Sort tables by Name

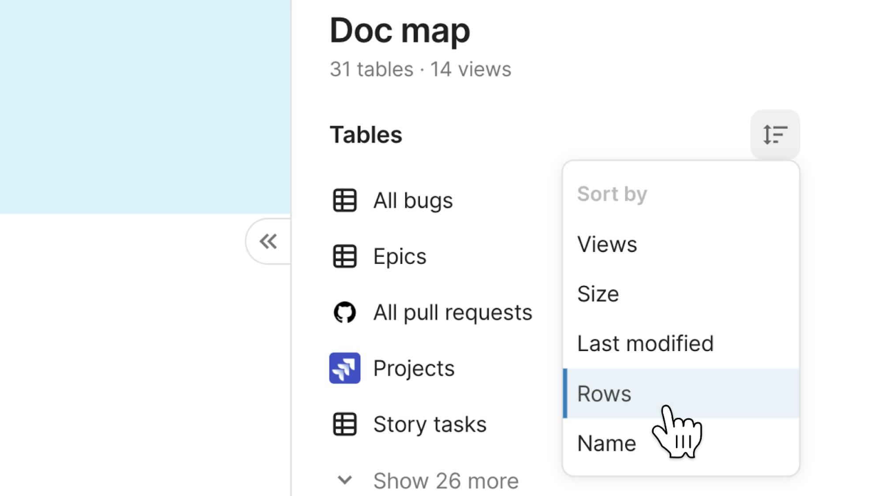coord(606,443)
